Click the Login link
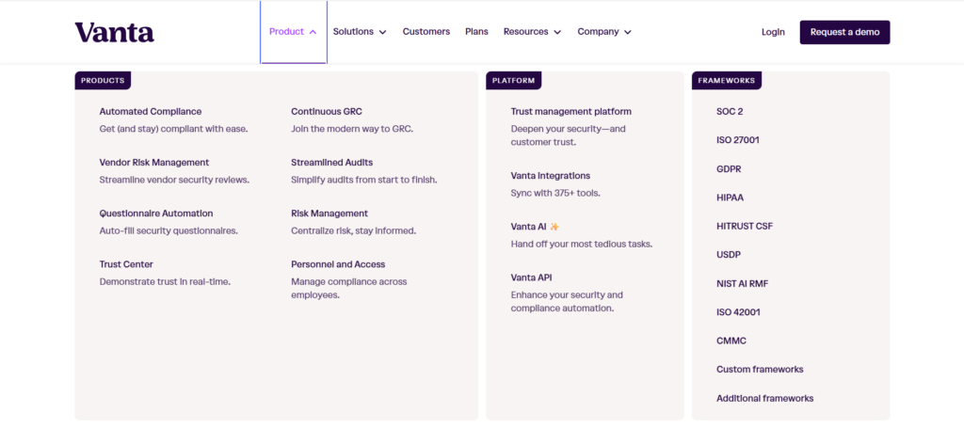 pyautogui.click(x=773, y=32)
